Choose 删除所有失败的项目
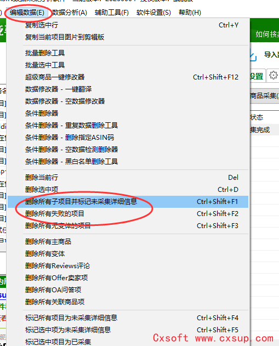This screenshot has height=346, width=279. pyautogui.click(x=128, y=214)
